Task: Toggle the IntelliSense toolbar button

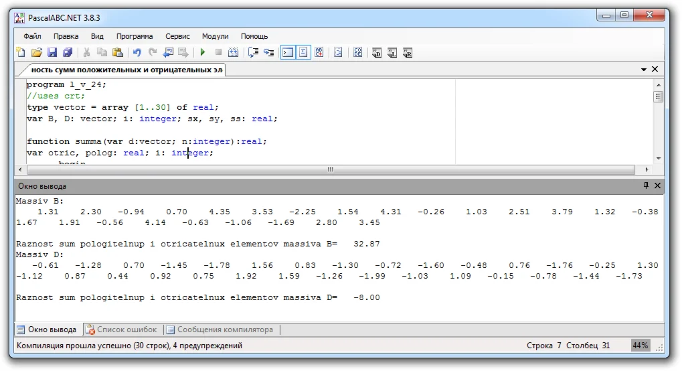Action: click(x=303, y=52)
